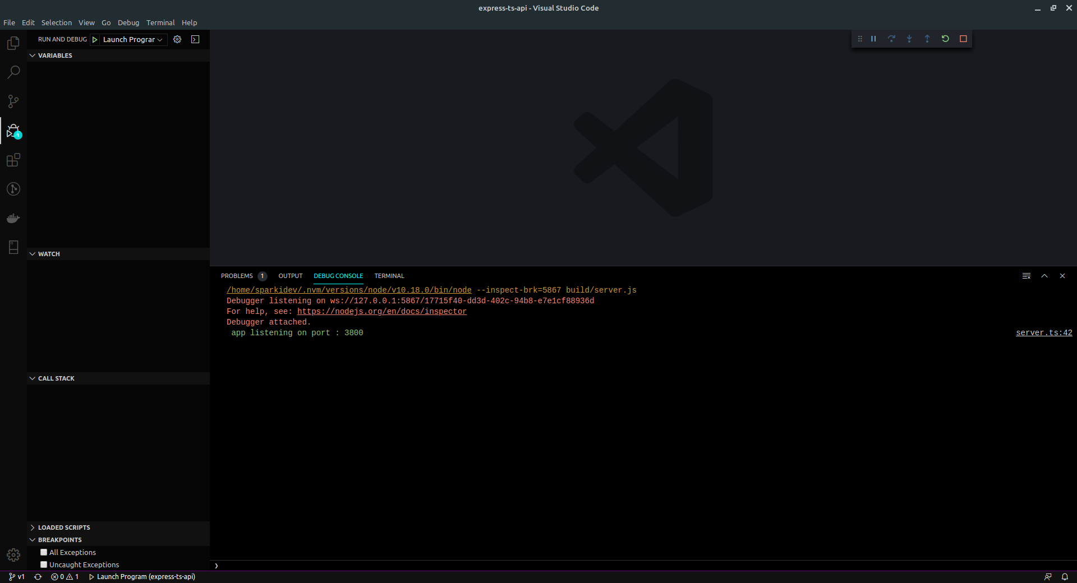Select the Run and Debug activity icon
Viewport: 1077px width, 583px height.
click(13, 131)
